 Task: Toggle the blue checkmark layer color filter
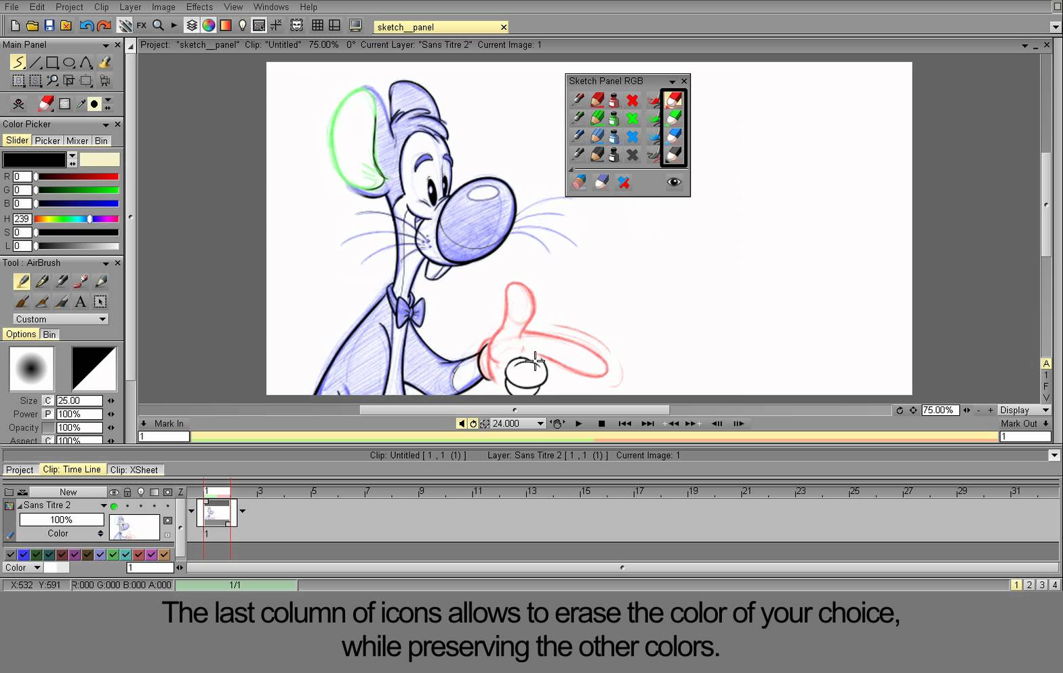pos(23,554)
